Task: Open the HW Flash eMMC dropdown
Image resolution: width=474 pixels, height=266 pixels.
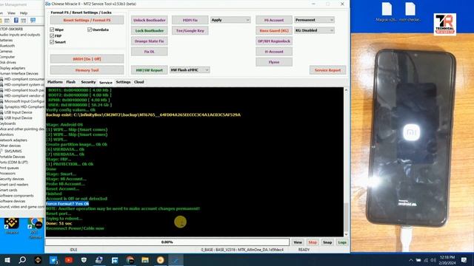Action: pos(190,70)
